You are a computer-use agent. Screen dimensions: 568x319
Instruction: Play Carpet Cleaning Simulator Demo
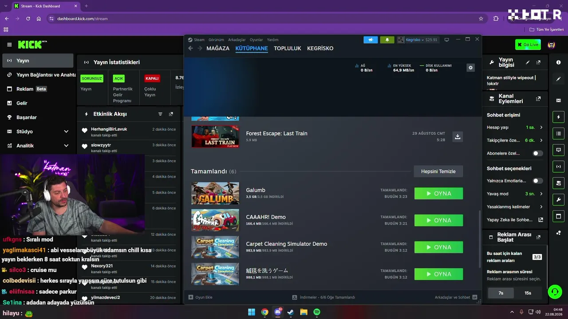pos(438,247)
